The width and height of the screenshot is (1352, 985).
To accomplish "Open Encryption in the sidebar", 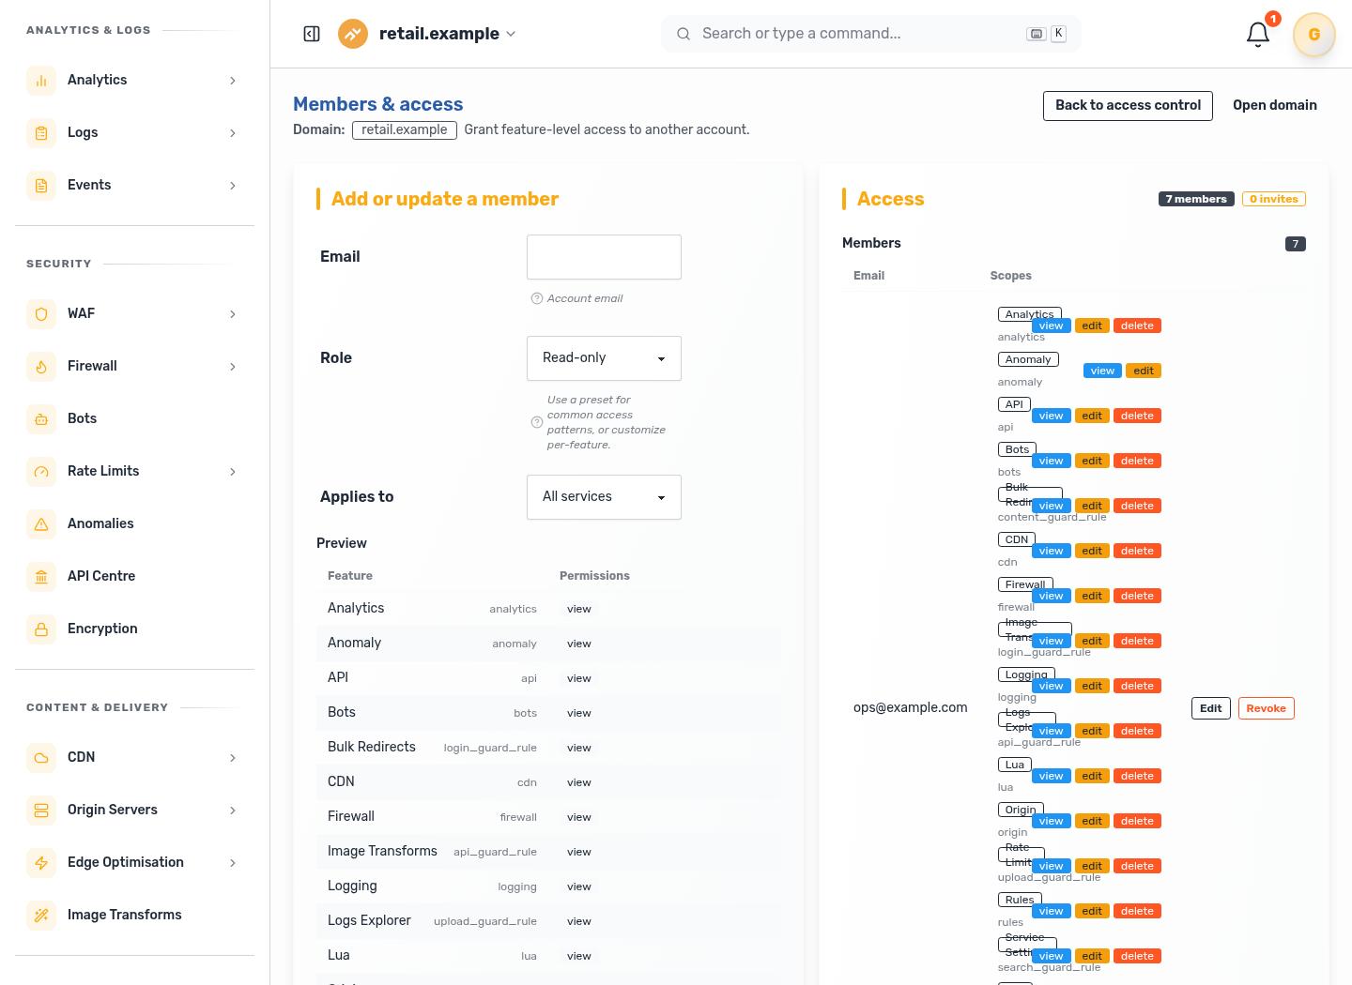I will tap(134, 629).
